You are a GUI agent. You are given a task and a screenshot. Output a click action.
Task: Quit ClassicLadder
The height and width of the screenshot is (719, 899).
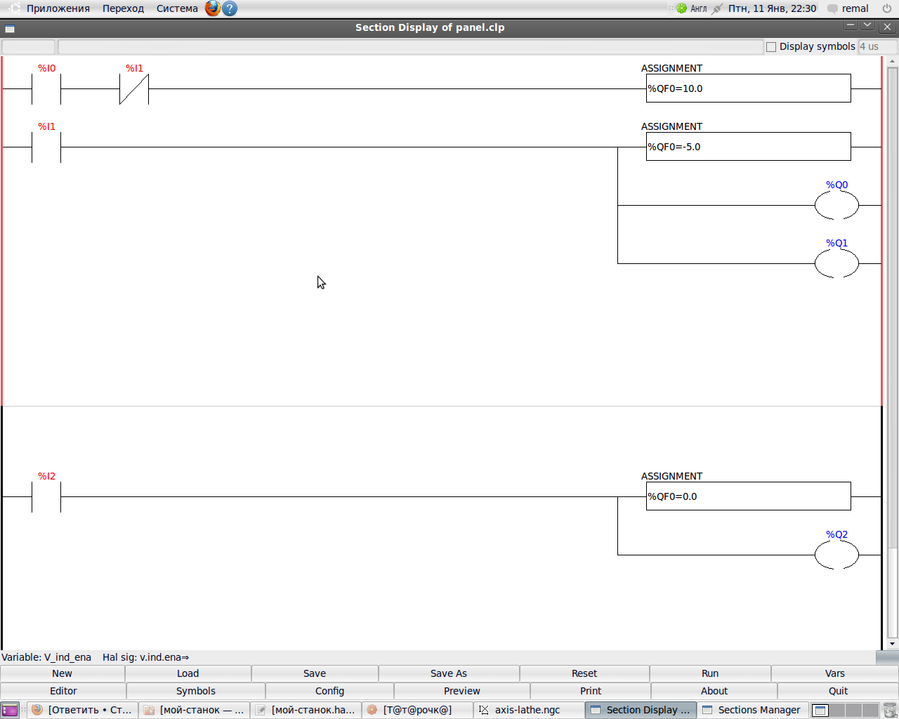838,691
